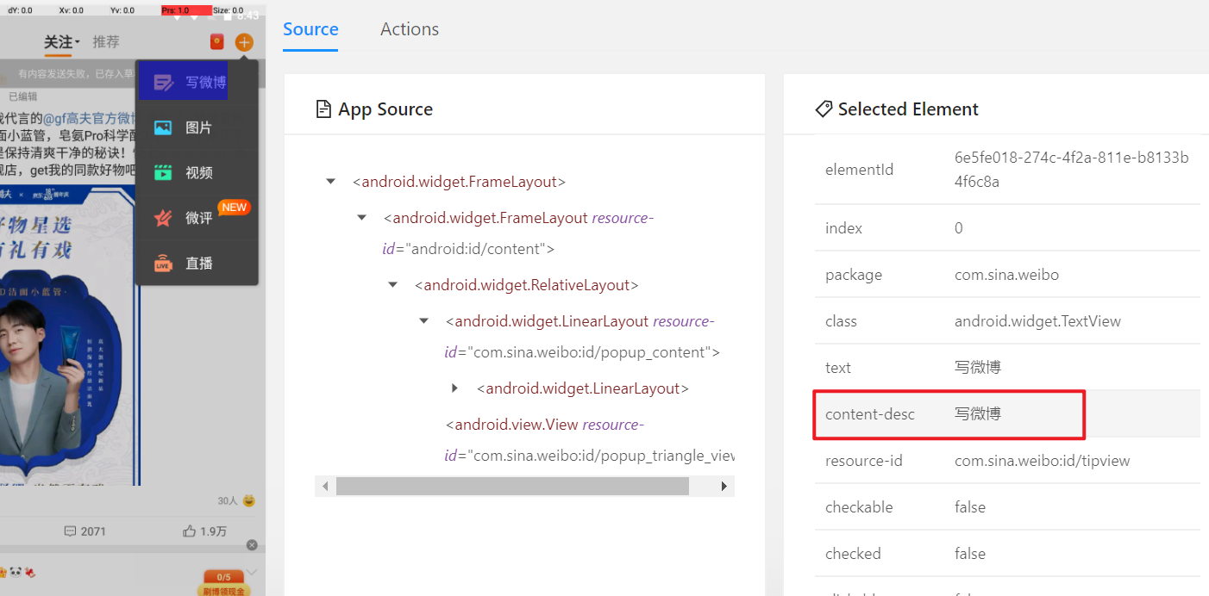
Task: Collapse the android.widget.RelativeLayout tree node
Action: pos(393,285)
